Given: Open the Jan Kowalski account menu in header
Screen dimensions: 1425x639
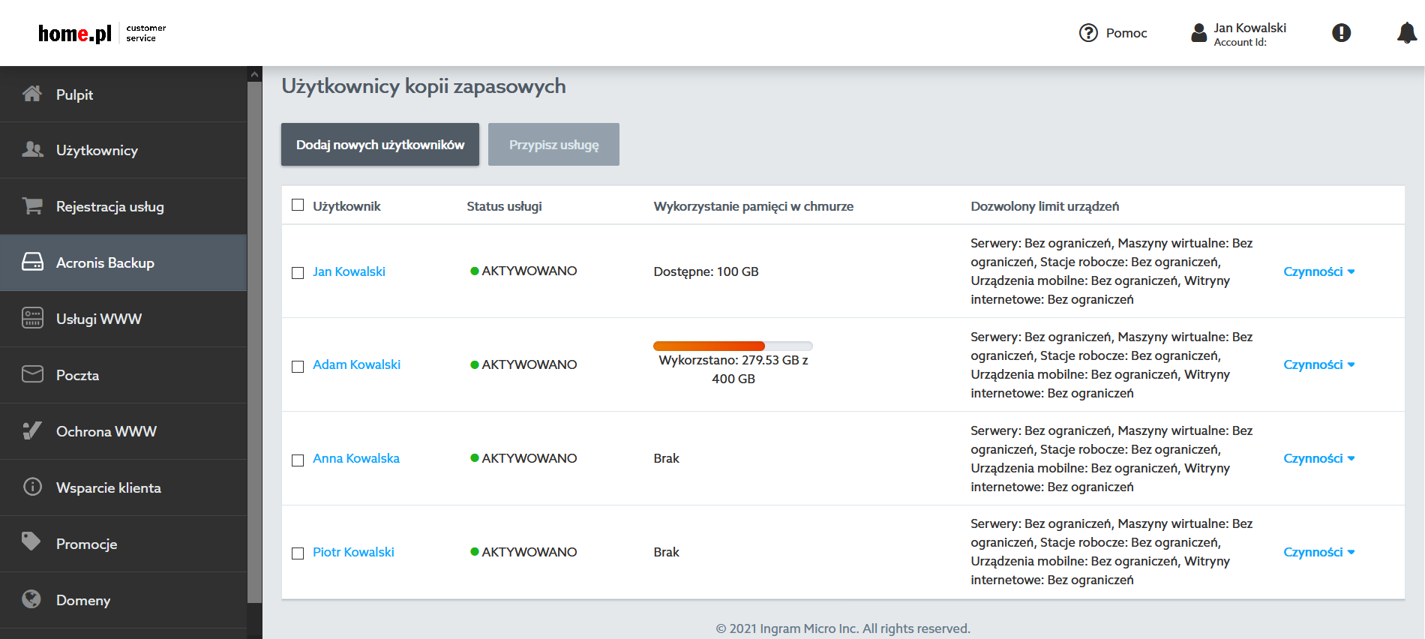Looking at the screenshot, I should click(x=1239, y=34).
